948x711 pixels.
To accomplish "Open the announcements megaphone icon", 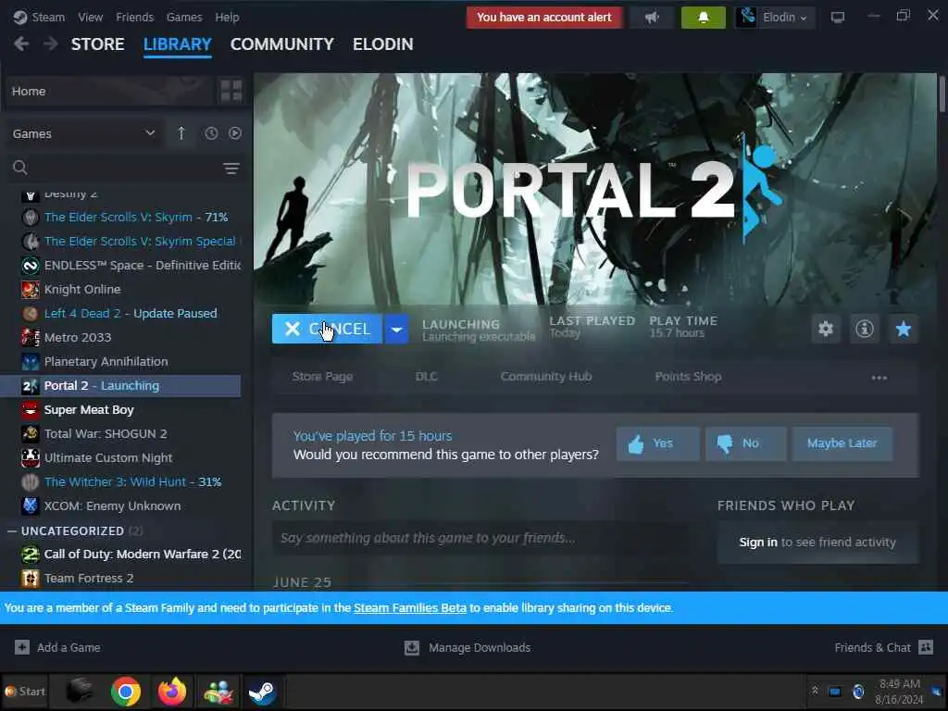I will tap(652, 17).
